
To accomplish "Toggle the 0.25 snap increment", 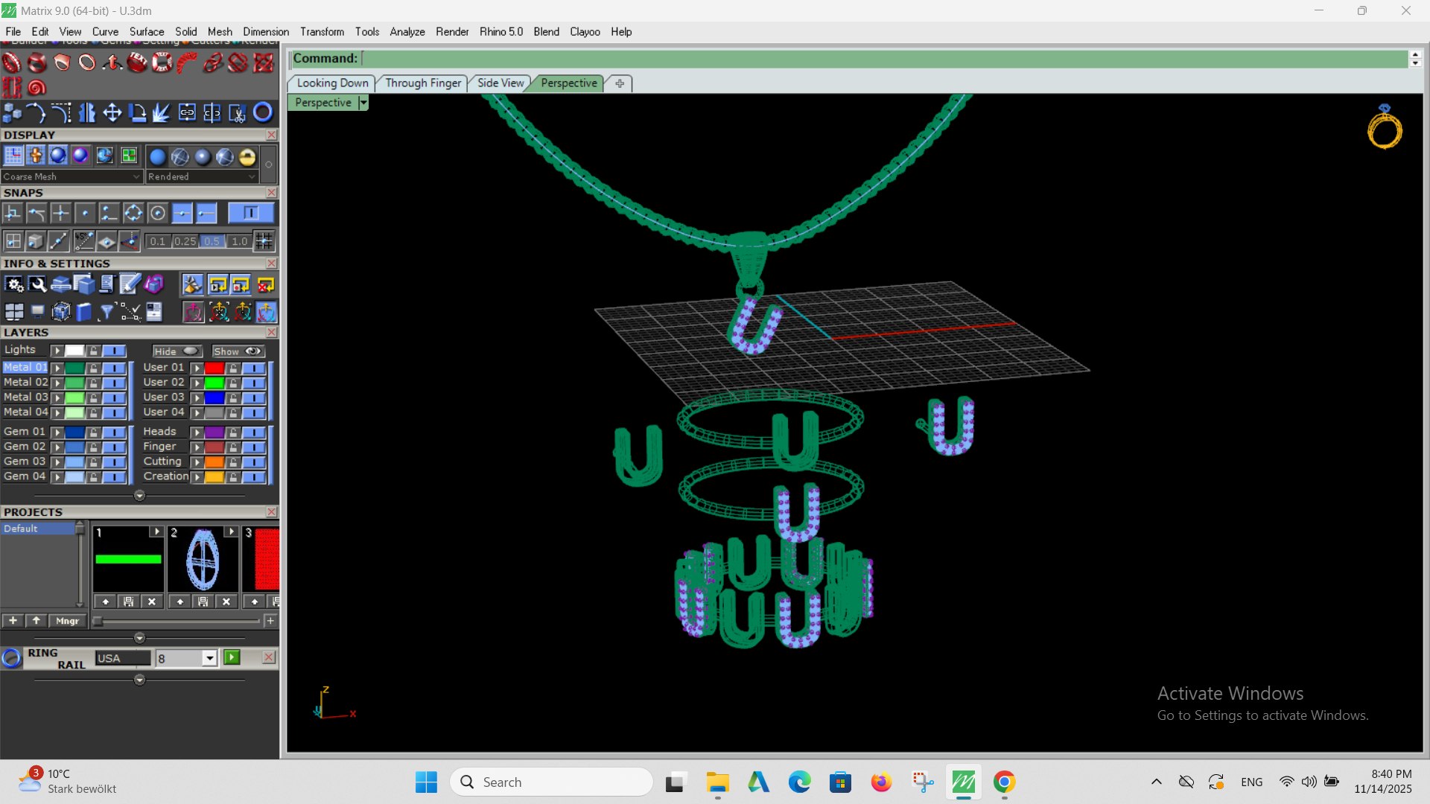I will tap(185, 240).
